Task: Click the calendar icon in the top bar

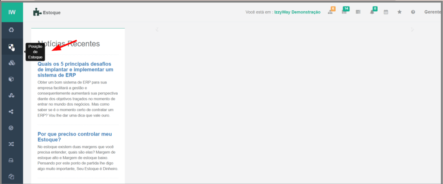Action: [x=386, y=12]
